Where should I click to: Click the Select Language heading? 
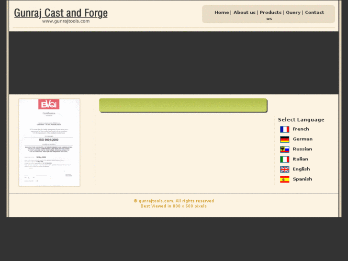pos(301,120)
